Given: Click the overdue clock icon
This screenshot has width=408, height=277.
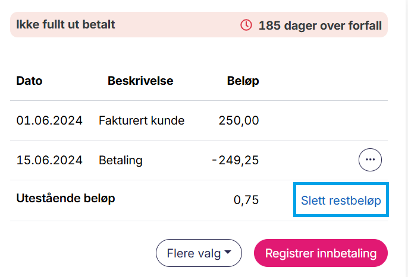Looking at the screenshot, I should pos(246,26).
